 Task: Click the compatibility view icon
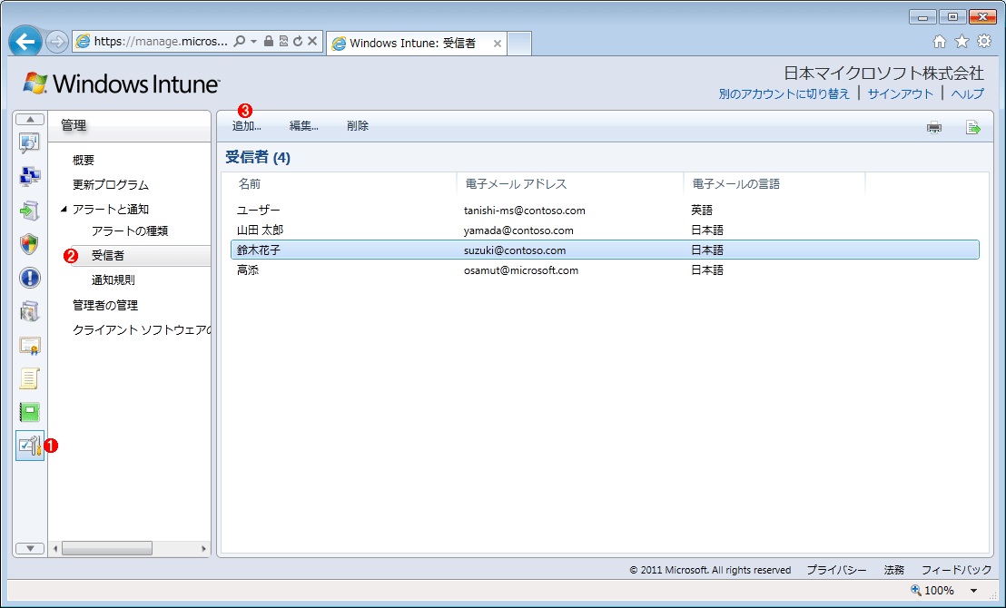[x=283, y=41]
